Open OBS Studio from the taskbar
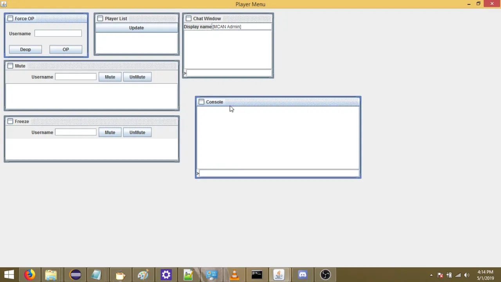Image resolution: width=501 pixels, height=282 pixels. (325, 275)
